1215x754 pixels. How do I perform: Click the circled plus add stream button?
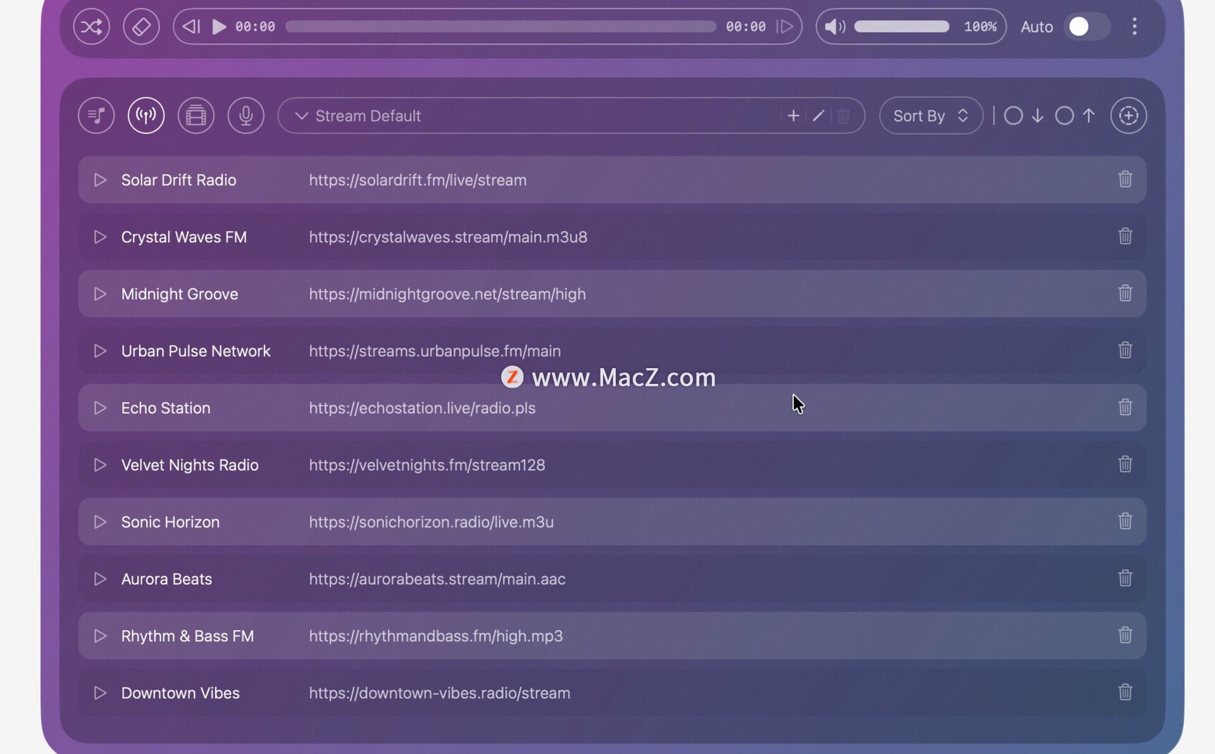1128,116
